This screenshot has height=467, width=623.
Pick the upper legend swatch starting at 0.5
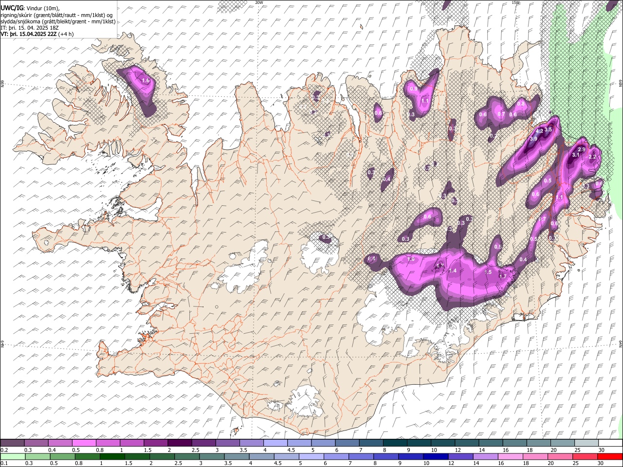(84, 443)
